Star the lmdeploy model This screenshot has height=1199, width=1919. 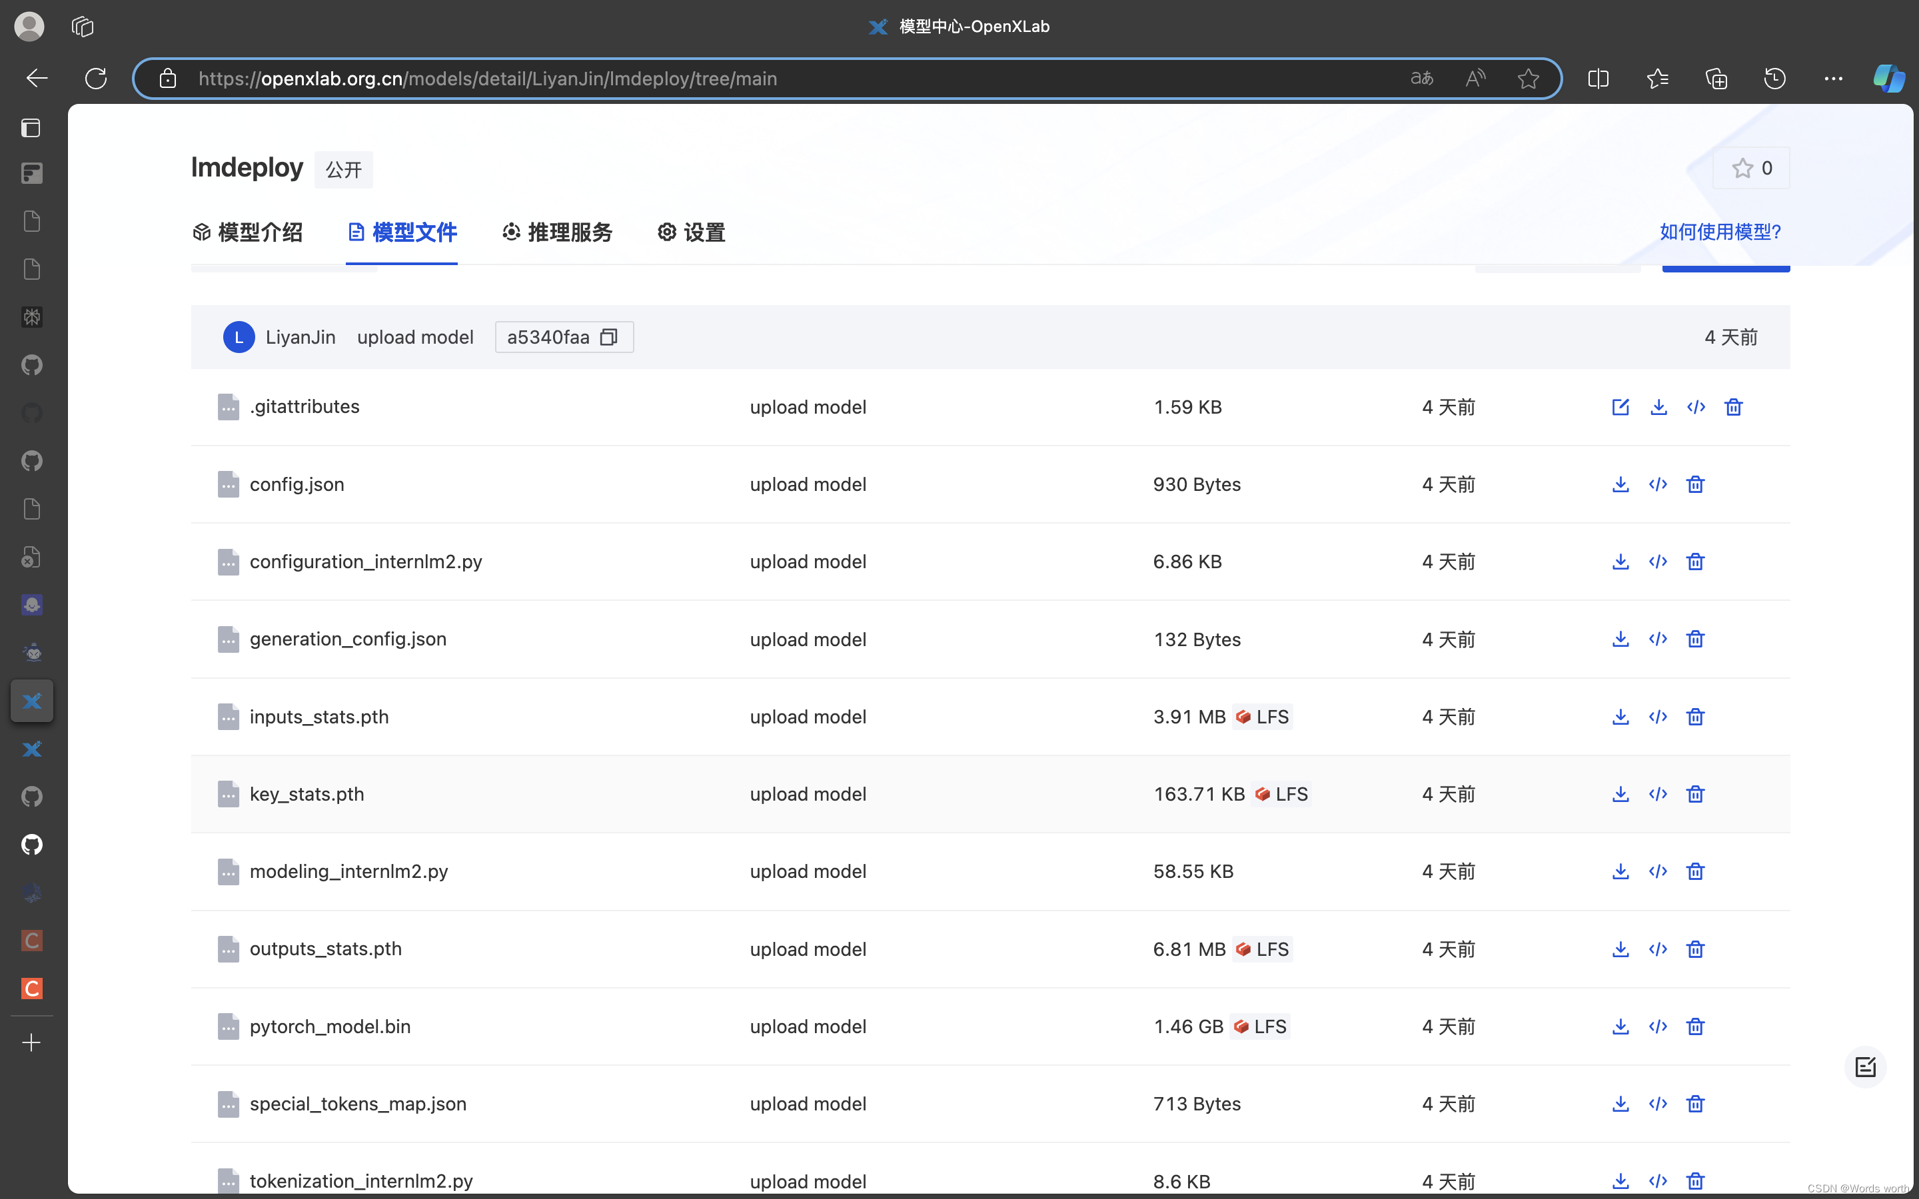1751,168
